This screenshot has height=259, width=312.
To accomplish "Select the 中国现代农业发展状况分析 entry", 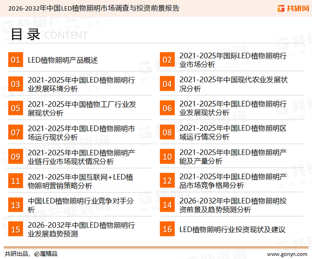I will click(x=233, y=84).
